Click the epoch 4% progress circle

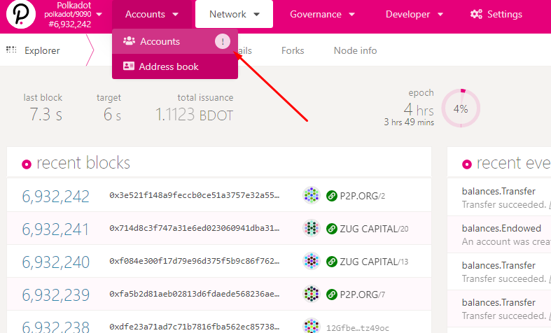[460, 108]
